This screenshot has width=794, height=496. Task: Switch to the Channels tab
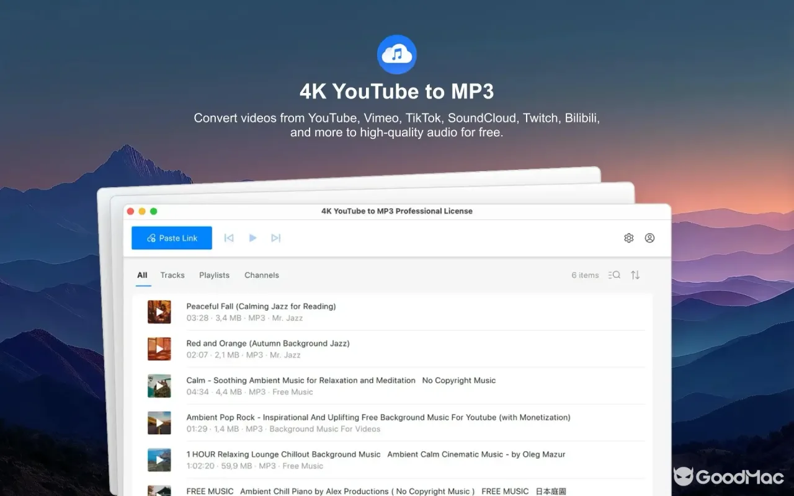(x=262, y=275)
